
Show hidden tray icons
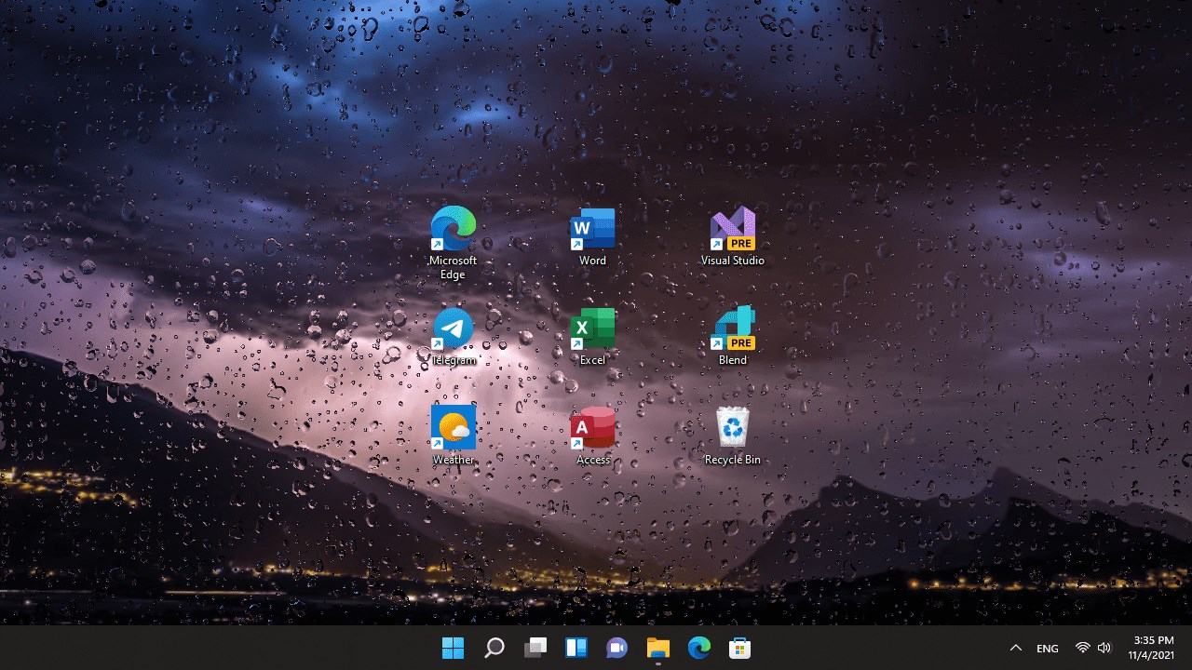pos(1016,648)
